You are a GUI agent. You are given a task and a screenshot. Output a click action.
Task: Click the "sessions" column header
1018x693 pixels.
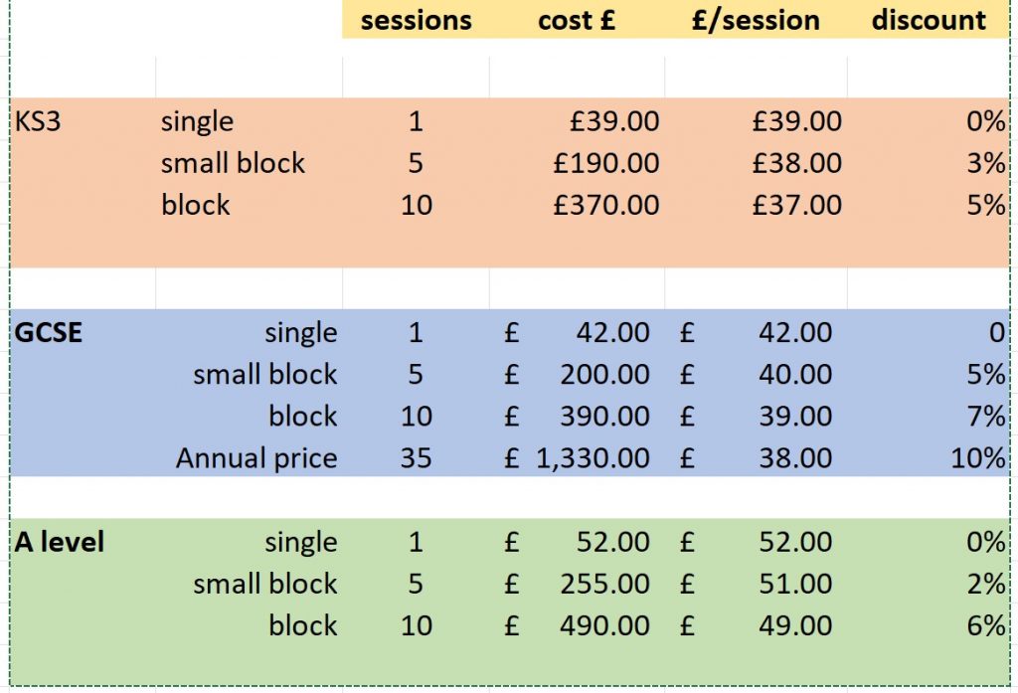pyautogui.click(x=416, y=20)
